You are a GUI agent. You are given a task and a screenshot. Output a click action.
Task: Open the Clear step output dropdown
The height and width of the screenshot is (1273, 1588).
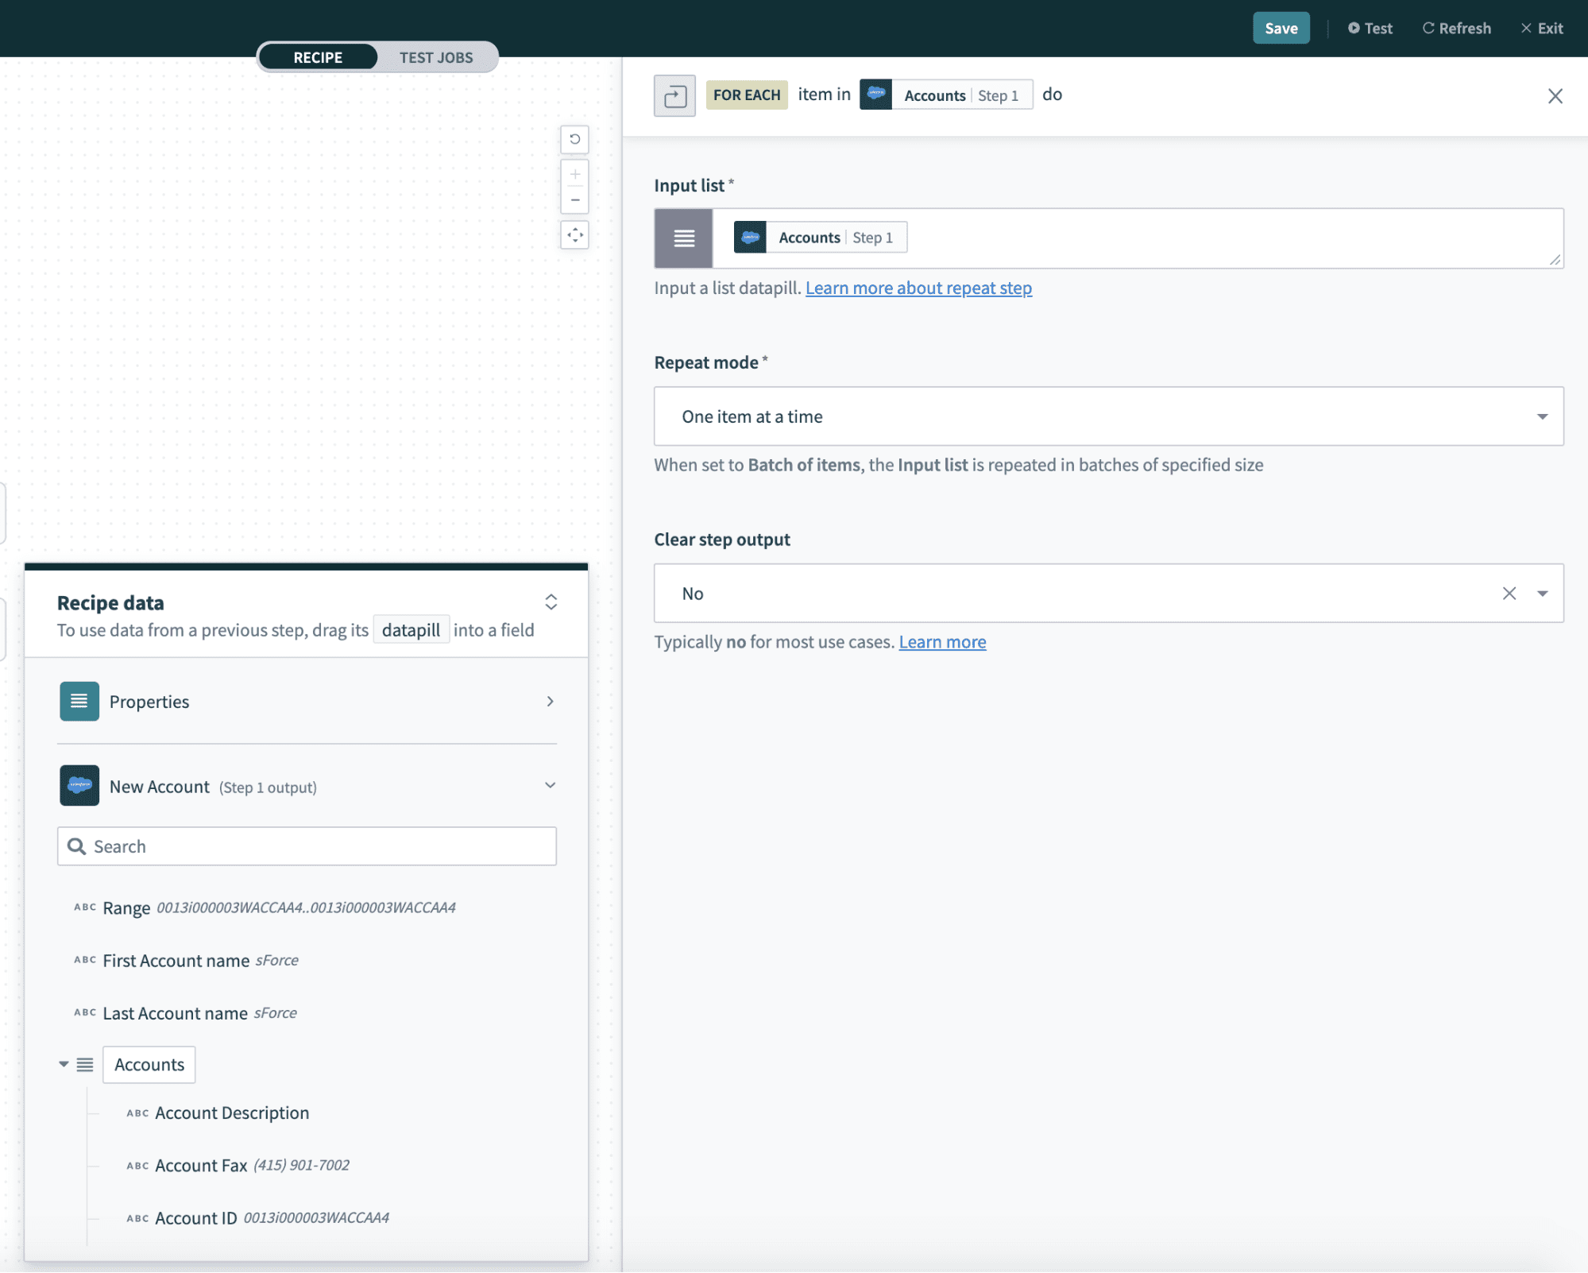click(1542, 594)
